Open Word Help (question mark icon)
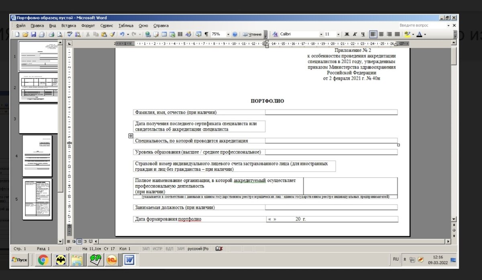This screenshot has width=482, height=280. coord(235,35)
